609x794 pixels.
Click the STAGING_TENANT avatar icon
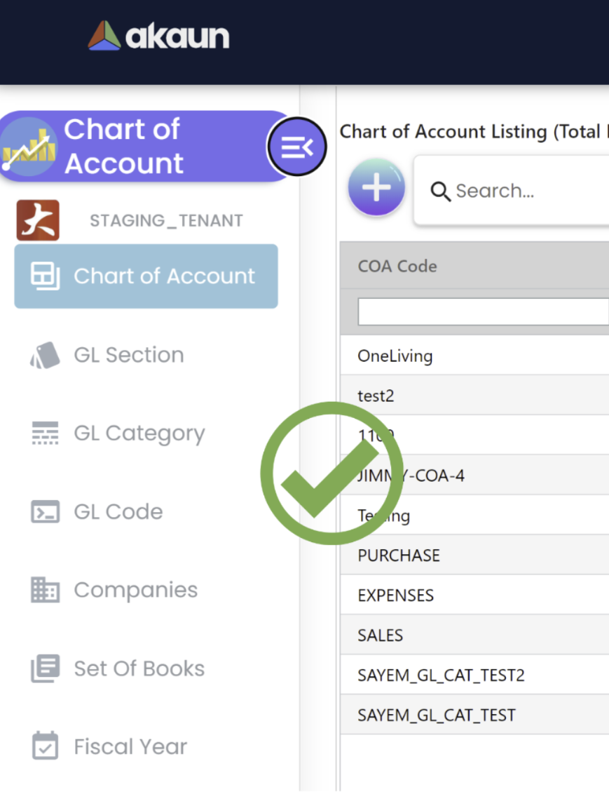(x=38, y=220)
